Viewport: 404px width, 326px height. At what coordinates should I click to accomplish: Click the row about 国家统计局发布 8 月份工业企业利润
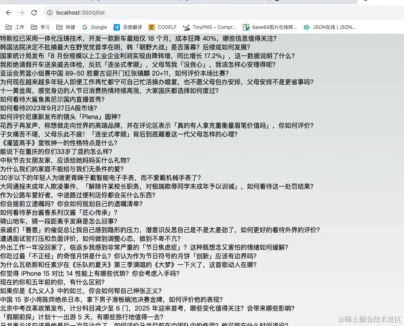147,56
